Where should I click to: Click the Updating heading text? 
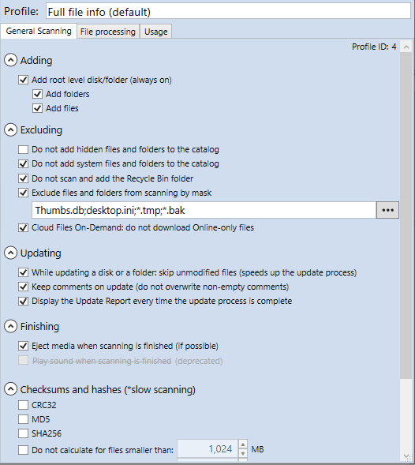(40, 253)
